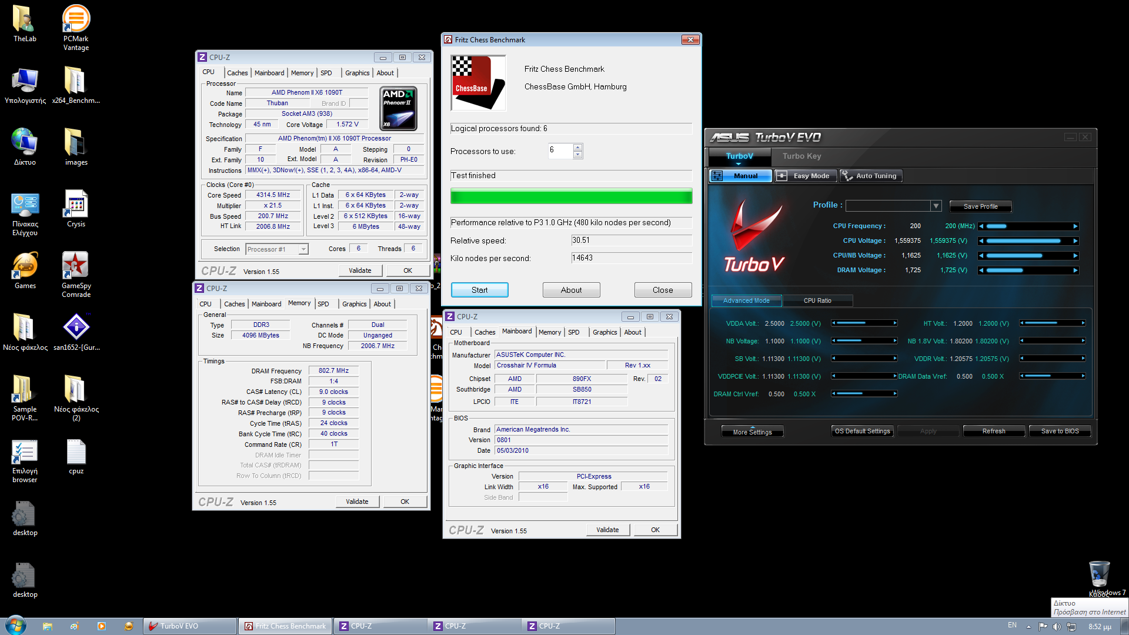The height and width of the screenshot is (635, 1129).
Task: Click the Relative speed value field
Action: tap(631, 240)
